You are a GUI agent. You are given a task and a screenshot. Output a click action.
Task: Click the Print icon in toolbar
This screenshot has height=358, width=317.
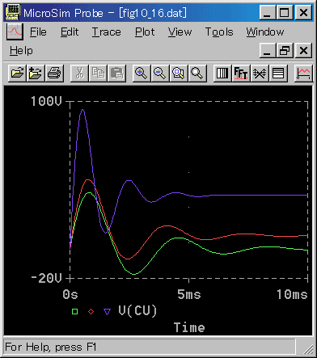(54, 73)
